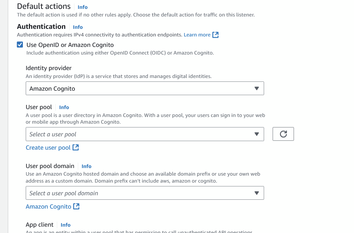Click external link icon beside Learn more
This screenshot has width=354, height=233.
tap(215, 35)
